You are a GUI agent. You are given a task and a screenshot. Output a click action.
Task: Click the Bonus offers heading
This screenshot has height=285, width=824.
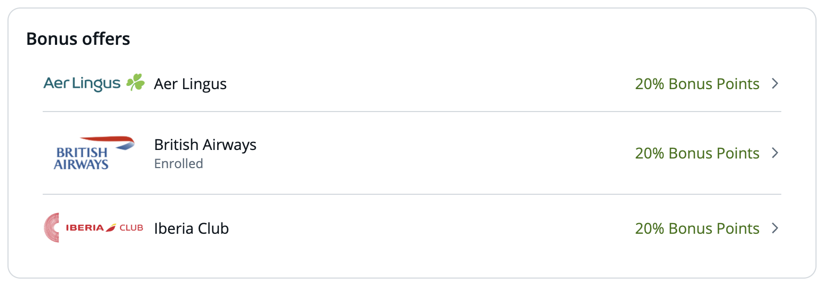point(78,39)
